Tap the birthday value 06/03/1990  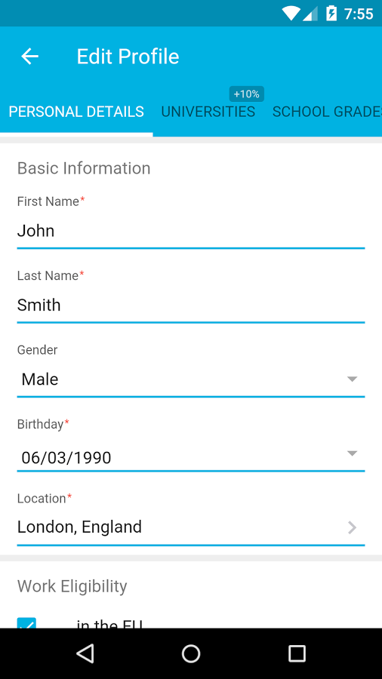[66, 458]
